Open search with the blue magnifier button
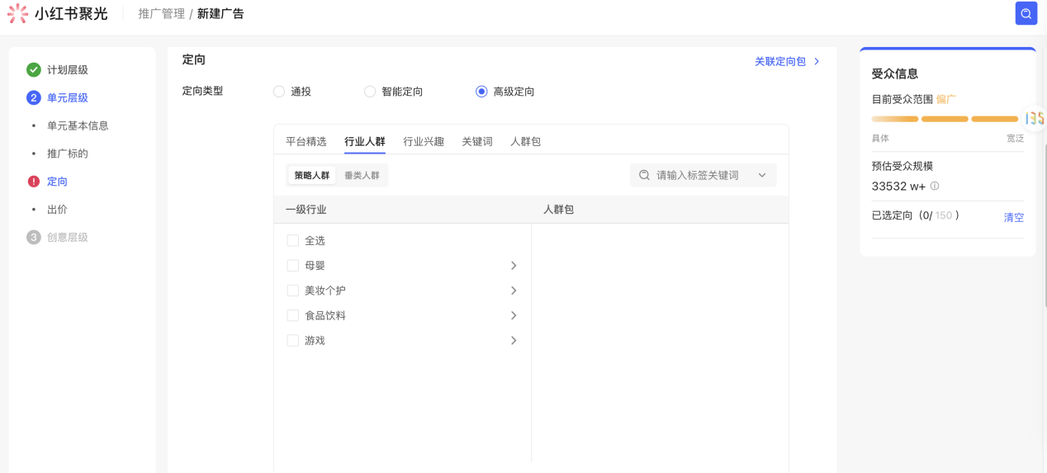Image resolution: width=1047 pixels, height=473 pixels. pyautogui.click(x=1026, y=13)
